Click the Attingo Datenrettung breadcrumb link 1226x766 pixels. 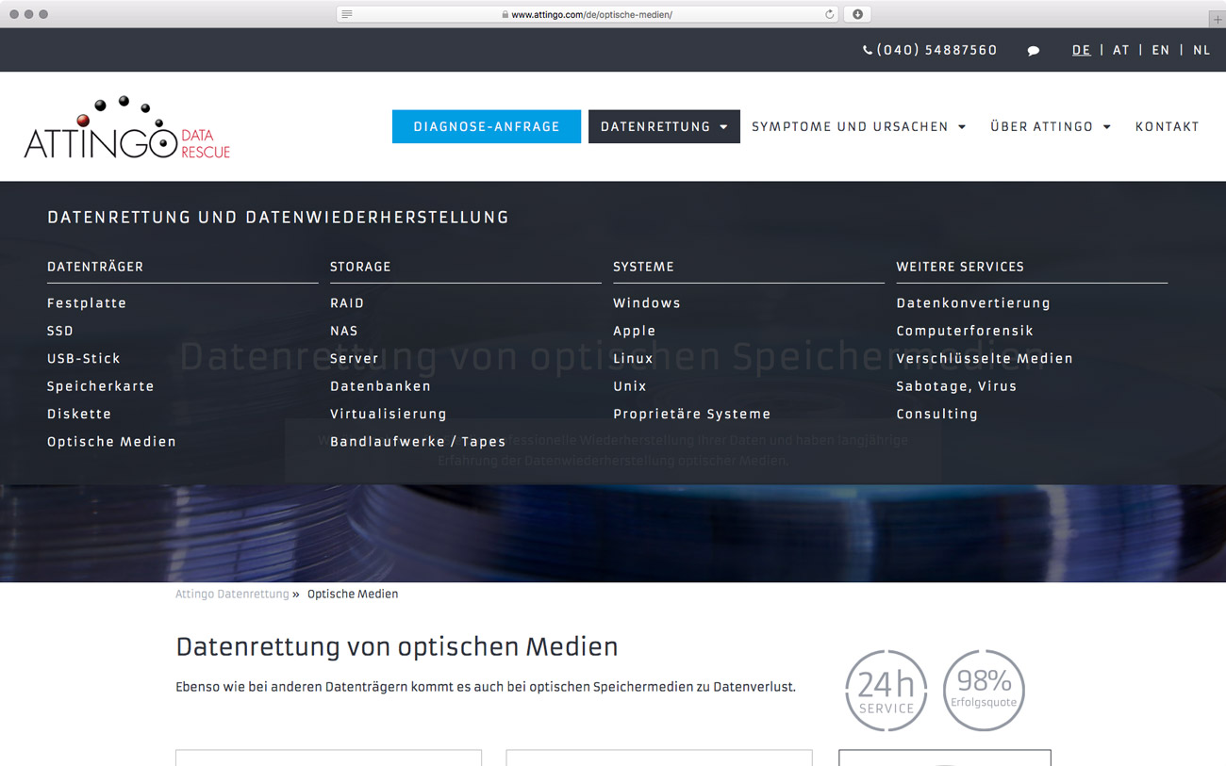point(232,595)
